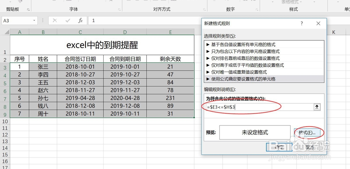Click the 未设定格式 preview box
This screenshot has width=350, height=169.
point(255,132)
